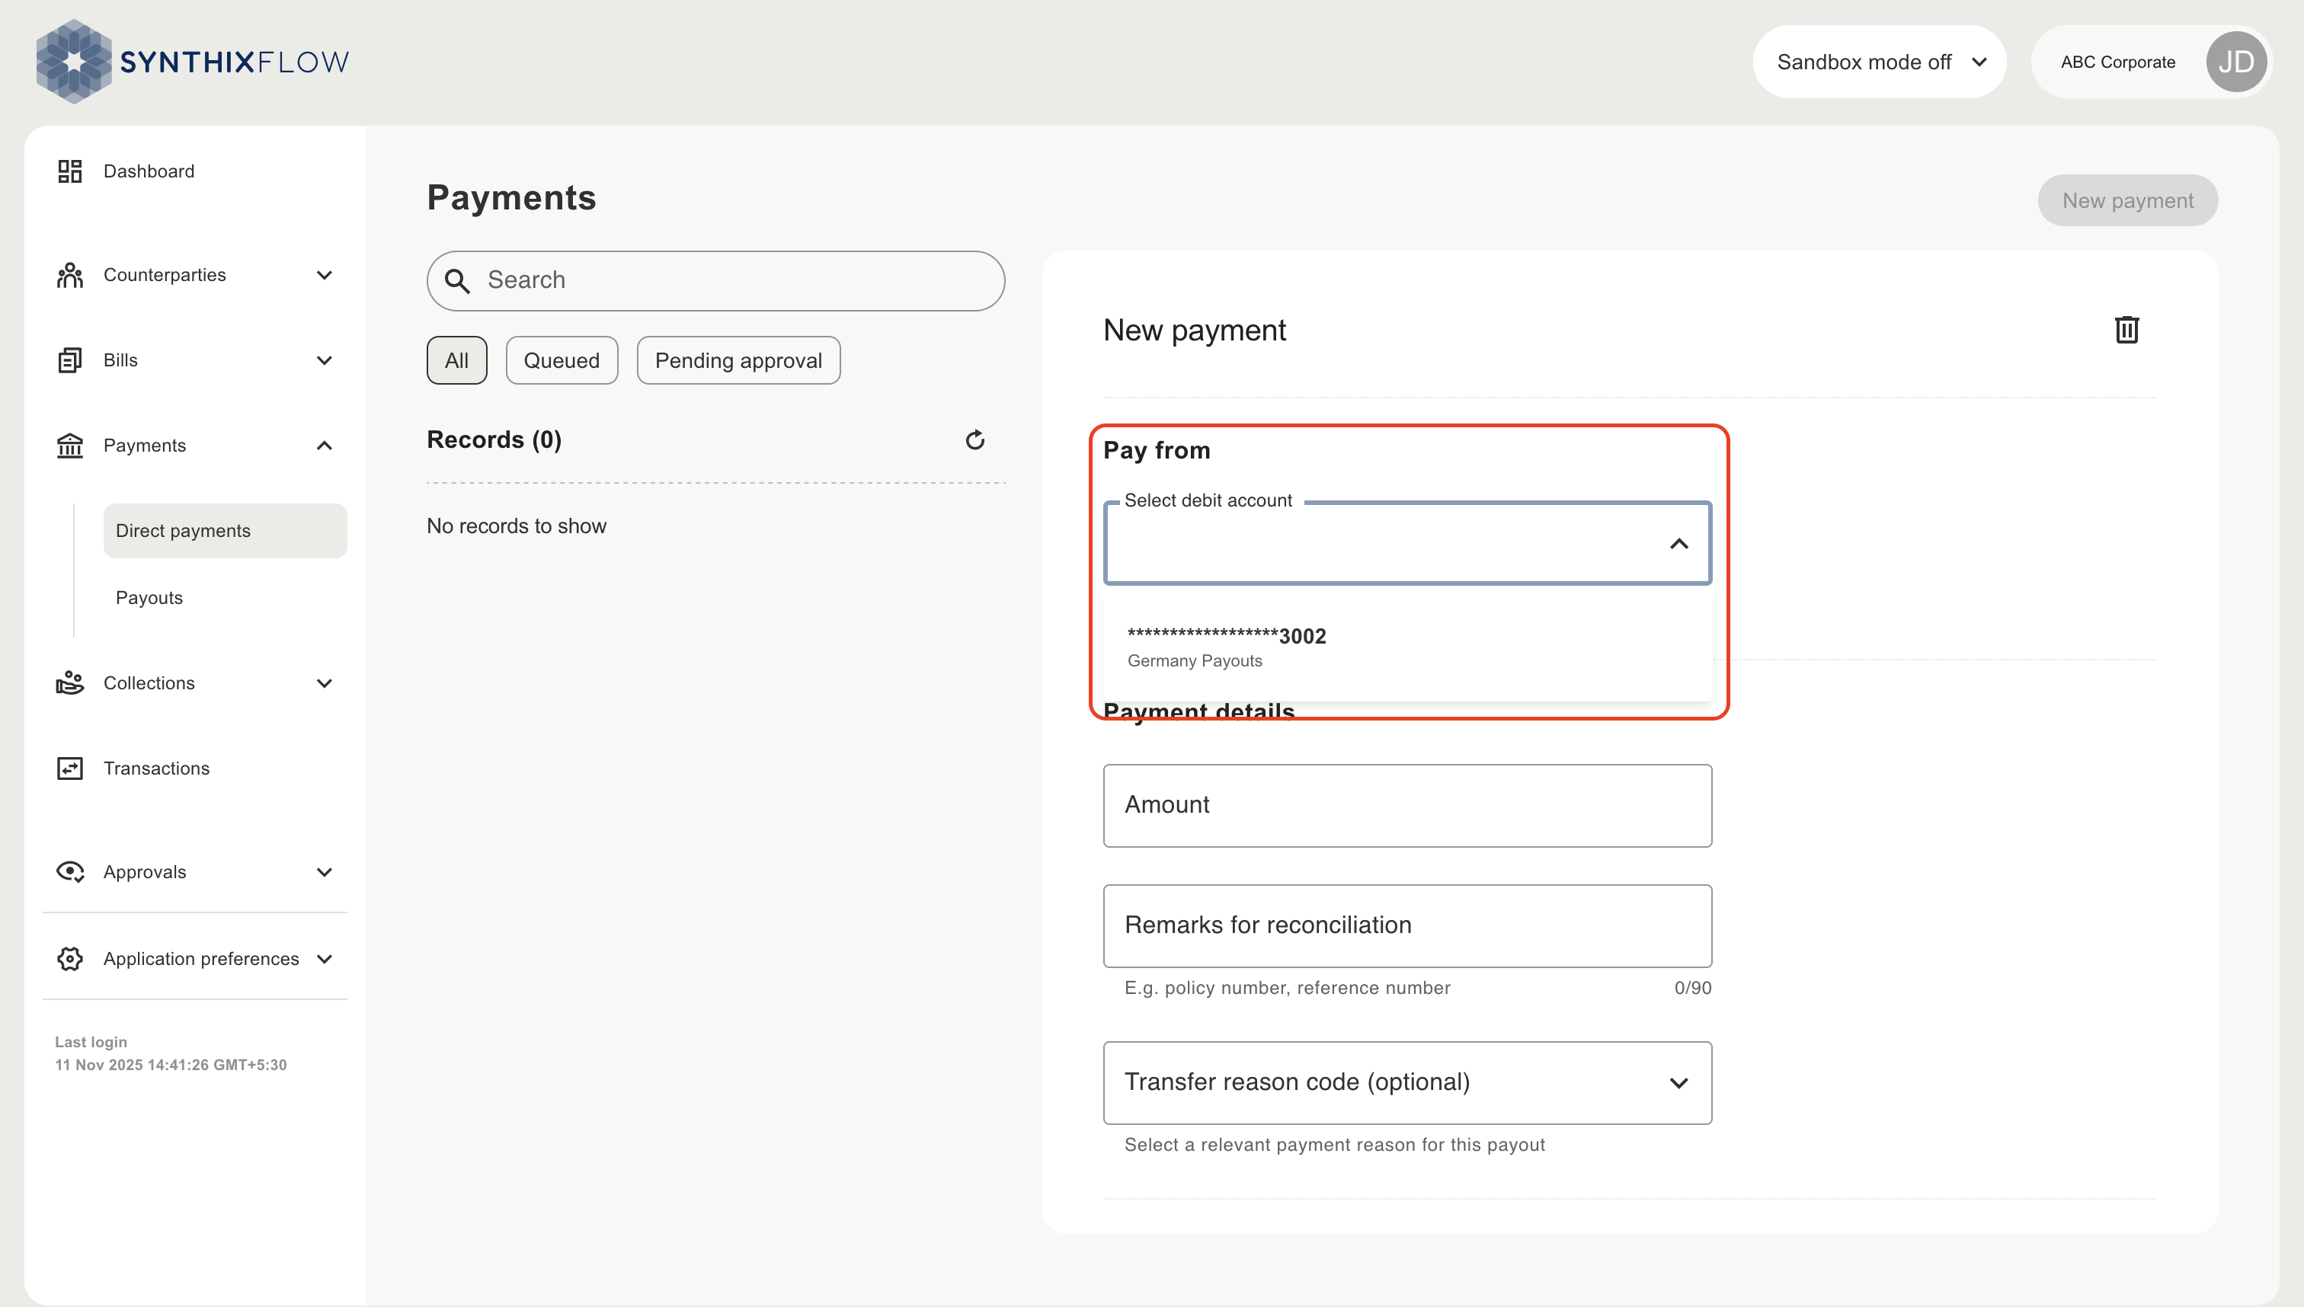
Task: Click the SynthixFlow logo icon
Action: coord(74,61)
